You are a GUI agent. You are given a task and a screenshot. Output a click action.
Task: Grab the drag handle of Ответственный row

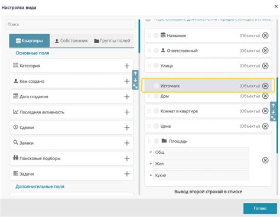coord(149,51)
